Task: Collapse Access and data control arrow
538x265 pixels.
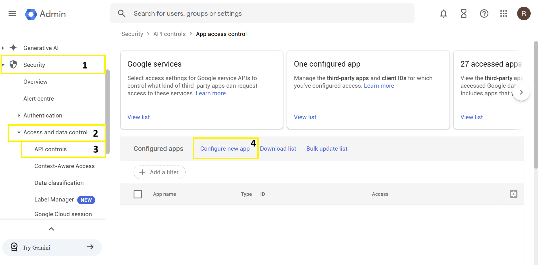Action: (19, 132)
